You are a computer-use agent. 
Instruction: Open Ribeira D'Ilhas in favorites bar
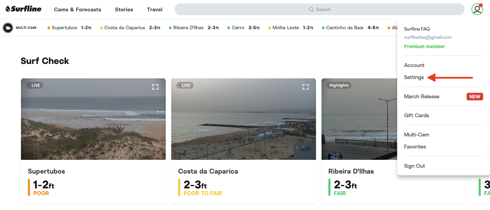click(x=194, y=27)
